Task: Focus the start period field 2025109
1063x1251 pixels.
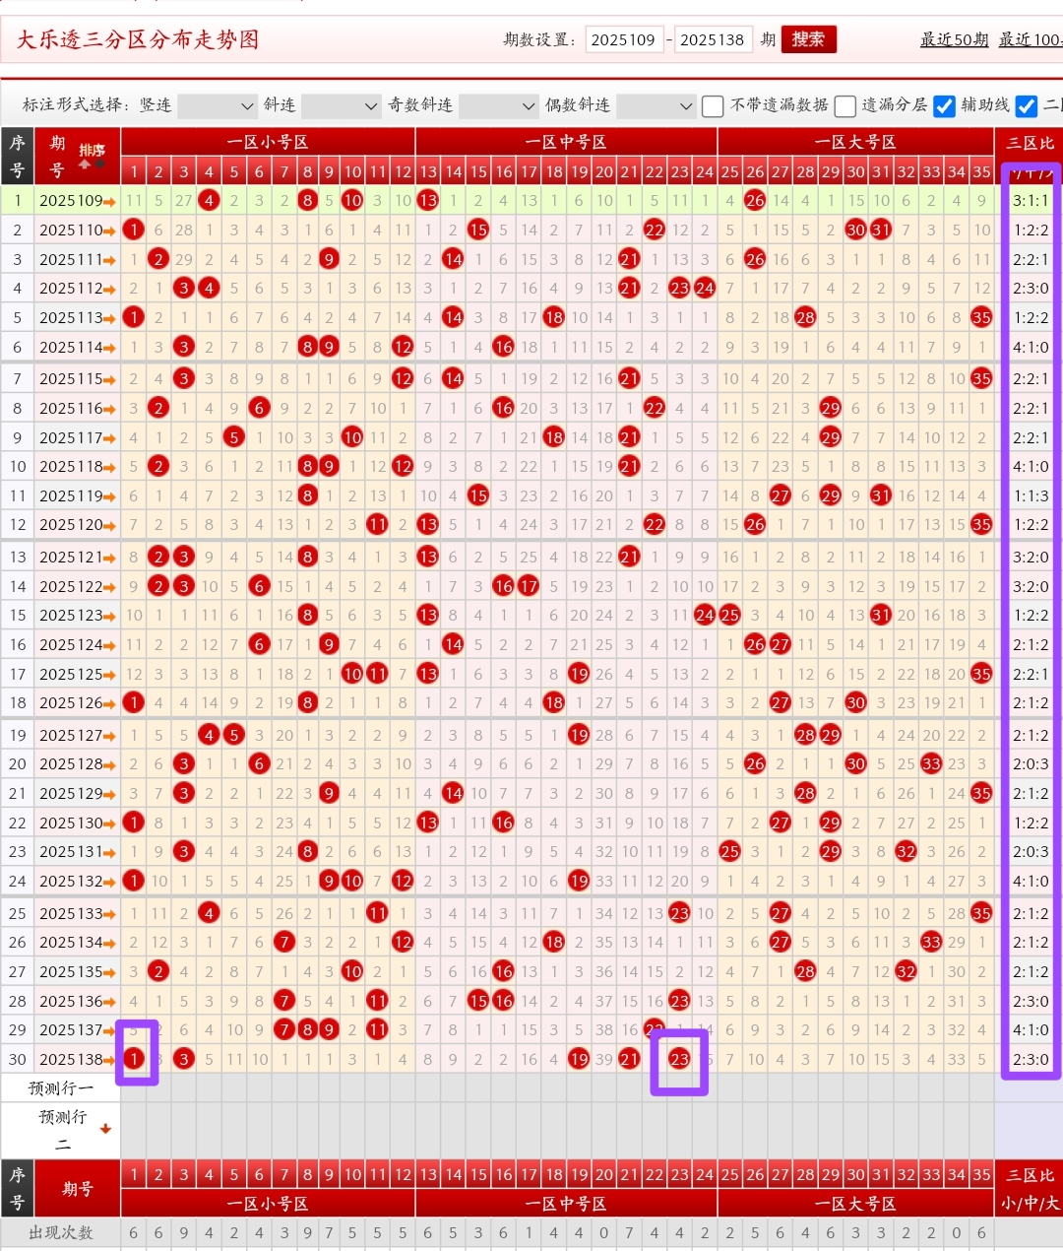Action: 624,39
